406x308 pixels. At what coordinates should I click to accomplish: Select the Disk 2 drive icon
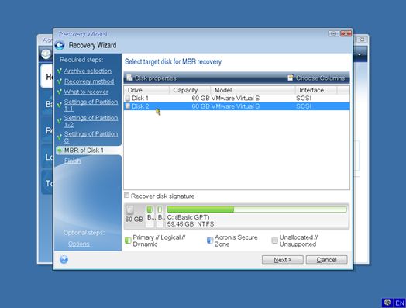point(128,106)
